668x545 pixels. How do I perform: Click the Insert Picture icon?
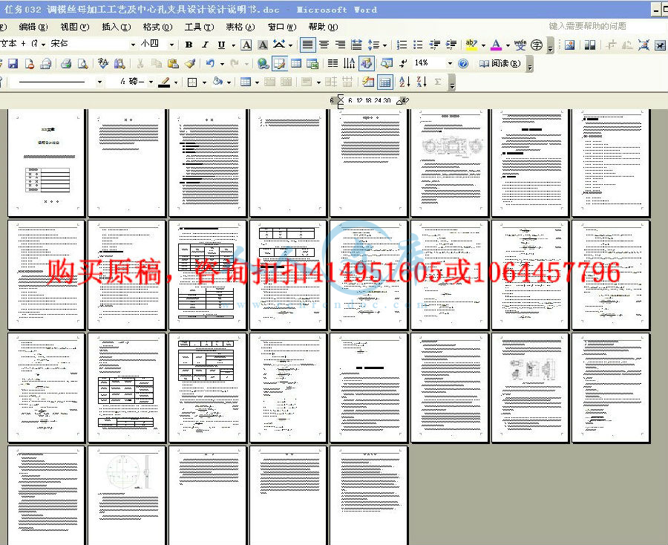coord(569,45)
